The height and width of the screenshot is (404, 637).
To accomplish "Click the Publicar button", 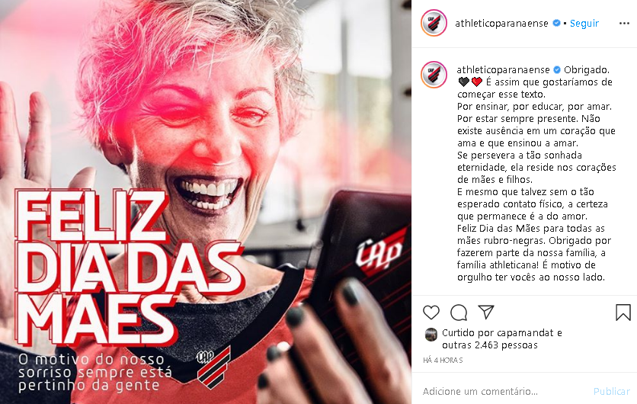I will (611, 391).
